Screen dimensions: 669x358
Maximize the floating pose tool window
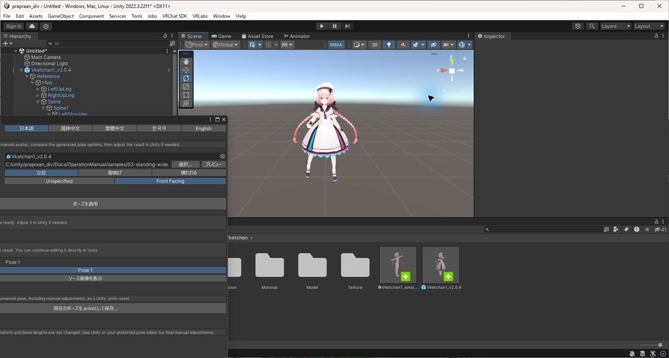pyautogui.click(x=217, y=119)
